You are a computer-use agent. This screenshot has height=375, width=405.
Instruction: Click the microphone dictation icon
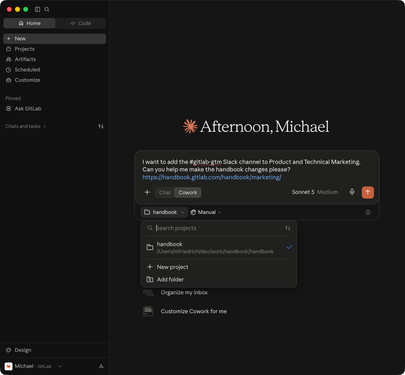(x=352, y=192)
